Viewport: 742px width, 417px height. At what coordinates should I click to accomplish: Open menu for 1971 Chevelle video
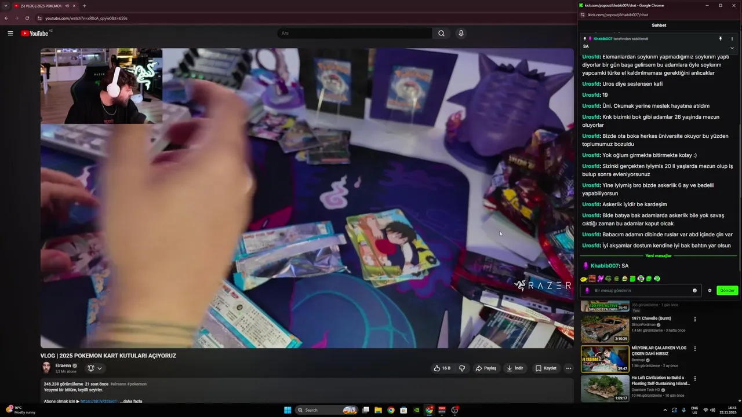point(694,319)
